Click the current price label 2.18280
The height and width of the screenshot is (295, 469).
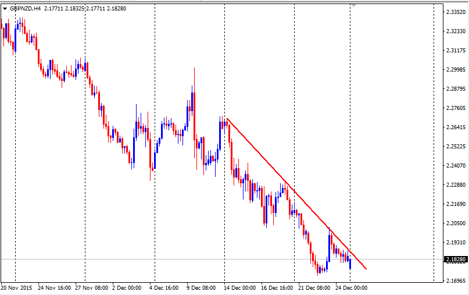[456, 260]
